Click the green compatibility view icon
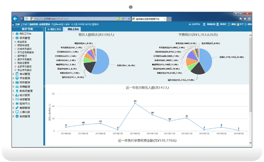Viewport: 264px width, 162px height. [119, 19]
